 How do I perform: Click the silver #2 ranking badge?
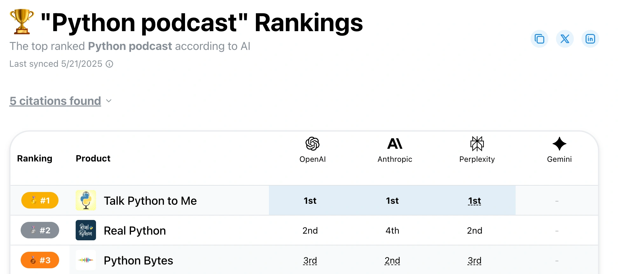tap(40, 230)
